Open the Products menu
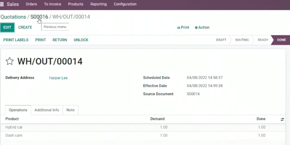Viewport: 290px width, 145px height. pyautogui.click(x=76, y=4)
